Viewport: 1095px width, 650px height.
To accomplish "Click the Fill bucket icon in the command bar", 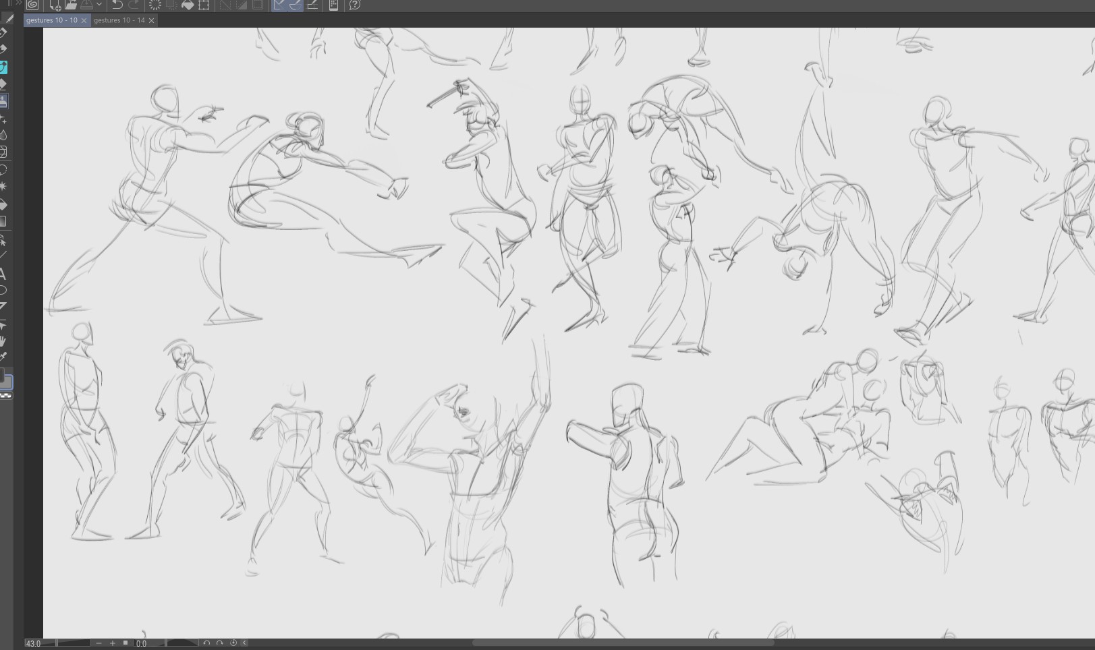I will pyautogui.click(x=188, y=5).
